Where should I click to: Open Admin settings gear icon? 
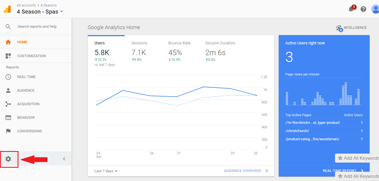8,159
